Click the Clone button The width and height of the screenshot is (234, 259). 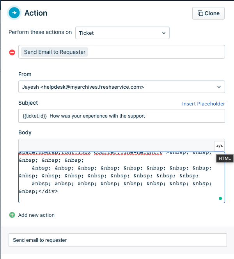(x=208, y=13)
